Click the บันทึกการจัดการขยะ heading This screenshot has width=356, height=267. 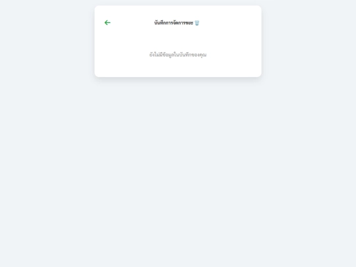click(x=173, y=23)
